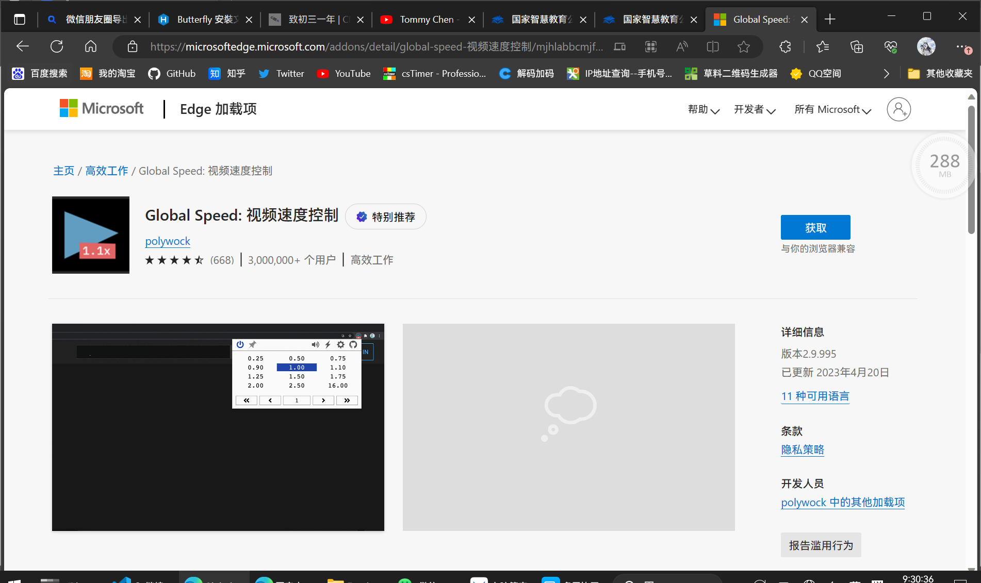The image size is (981, 583).
Task: Open 我的淘宝 bookmark
Action: click(108, 74)
